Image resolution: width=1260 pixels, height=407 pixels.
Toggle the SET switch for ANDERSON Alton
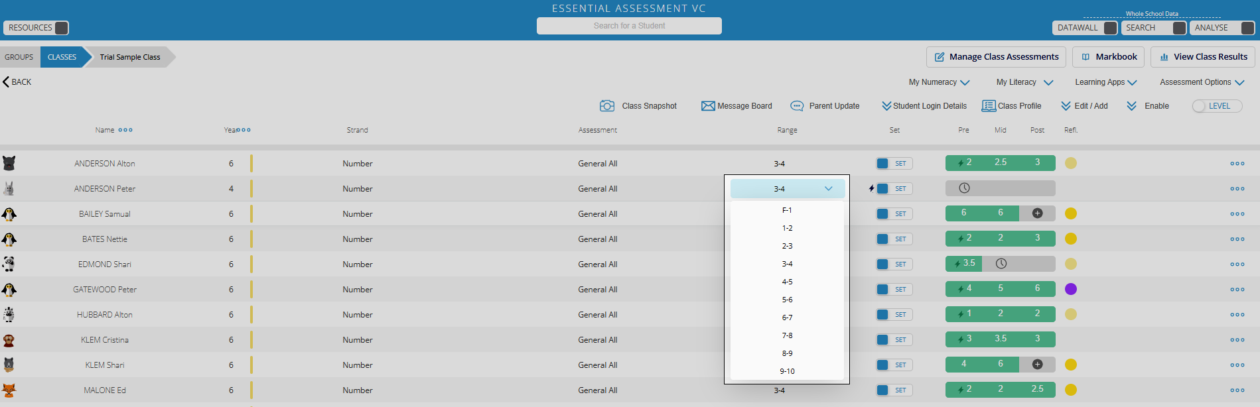(894, 164)
